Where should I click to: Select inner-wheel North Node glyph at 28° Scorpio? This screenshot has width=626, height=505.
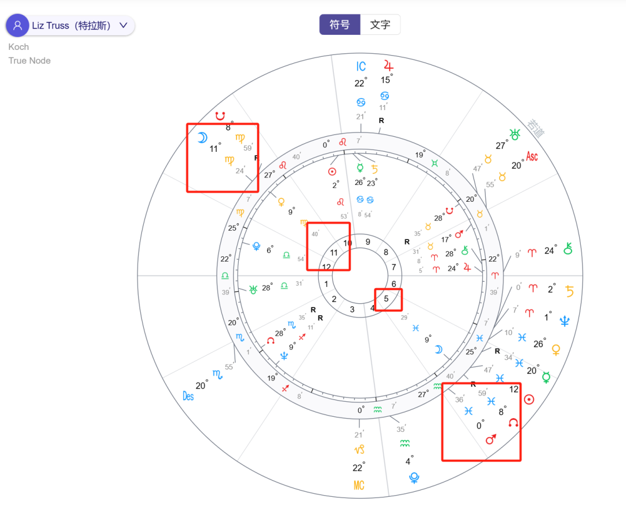click(x=271, y=340)
